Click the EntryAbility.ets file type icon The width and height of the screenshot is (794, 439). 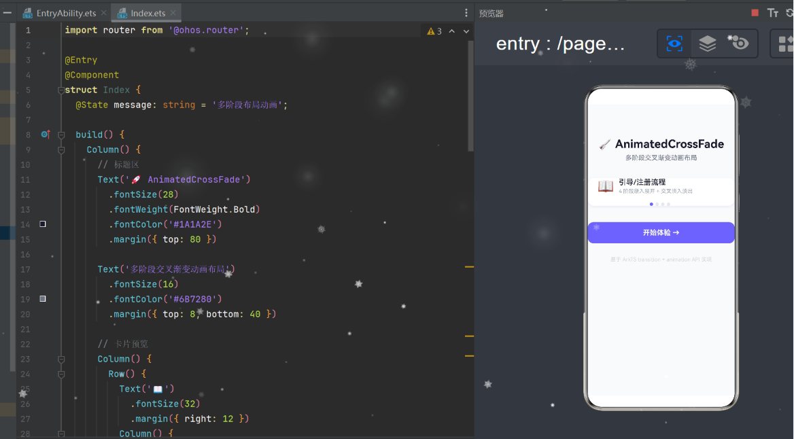click(27, 13)
